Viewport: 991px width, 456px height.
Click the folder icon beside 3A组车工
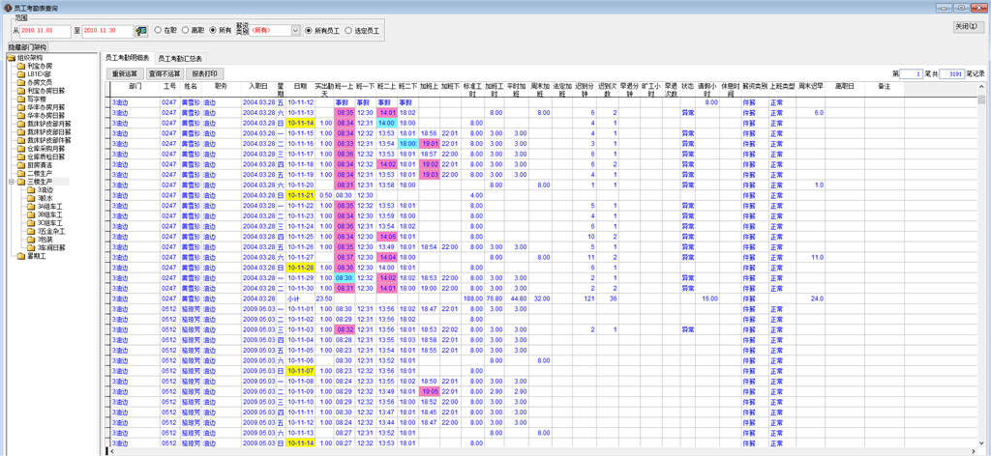(x=31, y=206)
